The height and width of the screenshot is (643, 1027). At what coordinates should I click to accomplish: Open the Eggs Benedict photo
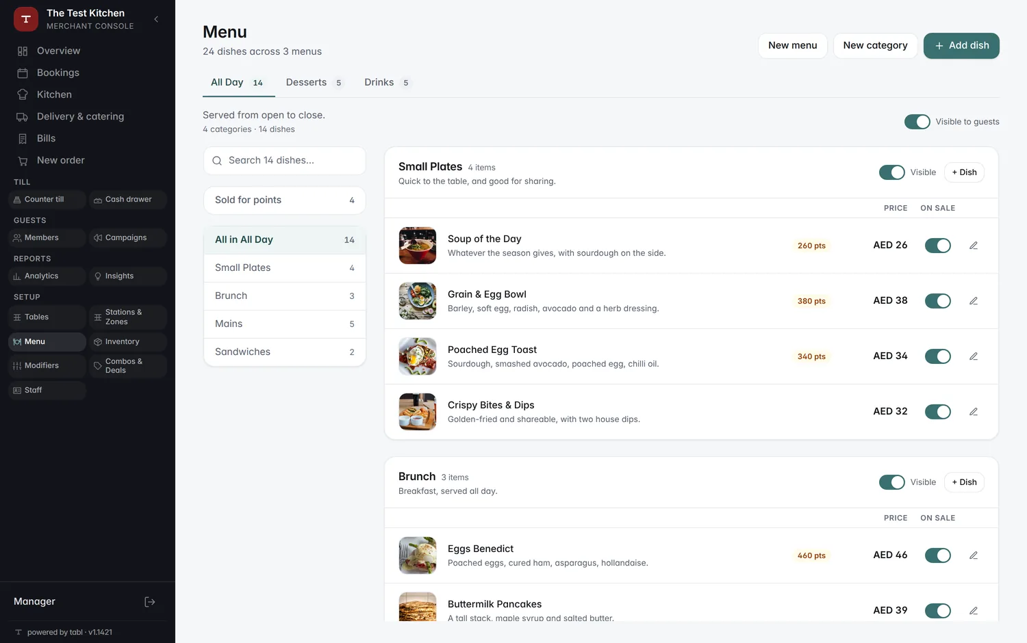click(418, 555)
